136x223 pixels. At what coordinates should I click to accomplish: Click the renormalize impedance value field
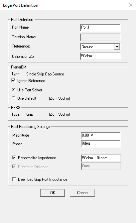click(x=101, y=158)
